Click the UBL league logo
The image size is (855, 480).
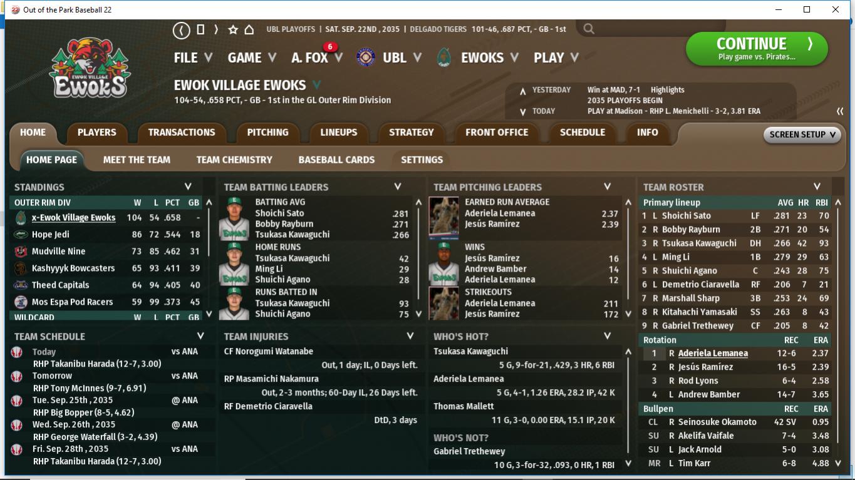(x=365, y=58)
